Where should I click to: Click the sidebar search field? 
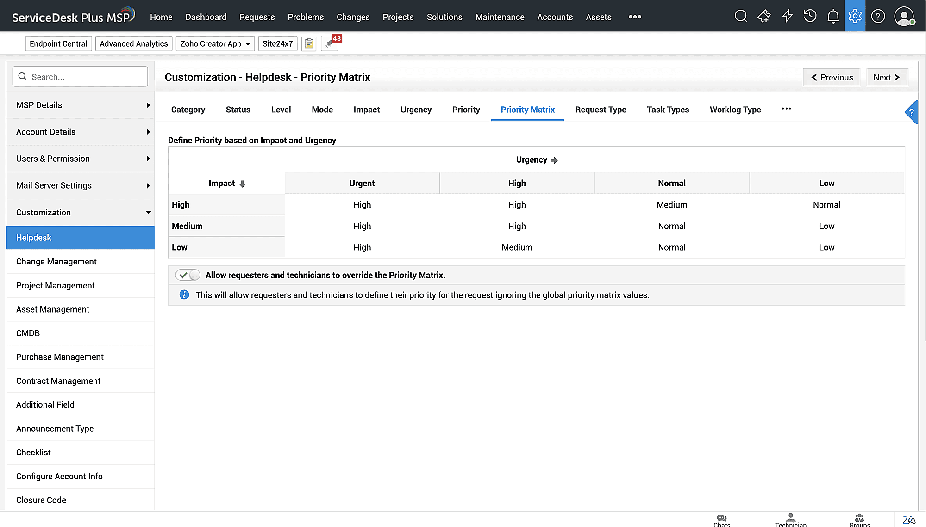point(80,76)
